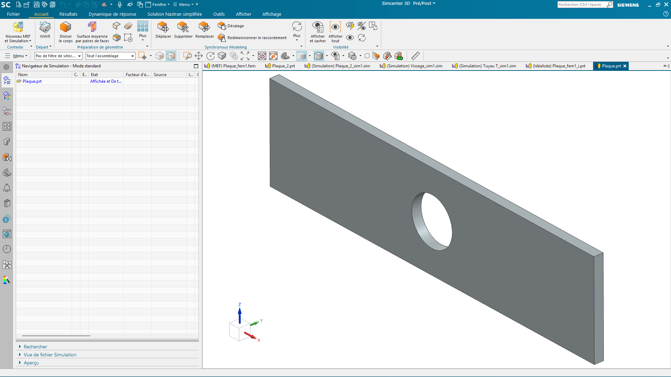
Task: Choose Surface moyenne par paires de faces
Action: [x=92, y=32]
